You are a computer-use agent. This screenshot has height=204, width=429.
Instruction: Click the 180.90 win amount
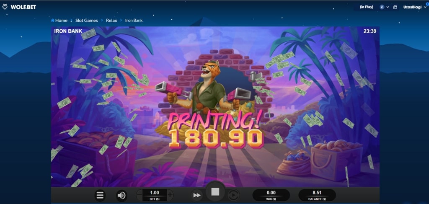click(216, 139)
